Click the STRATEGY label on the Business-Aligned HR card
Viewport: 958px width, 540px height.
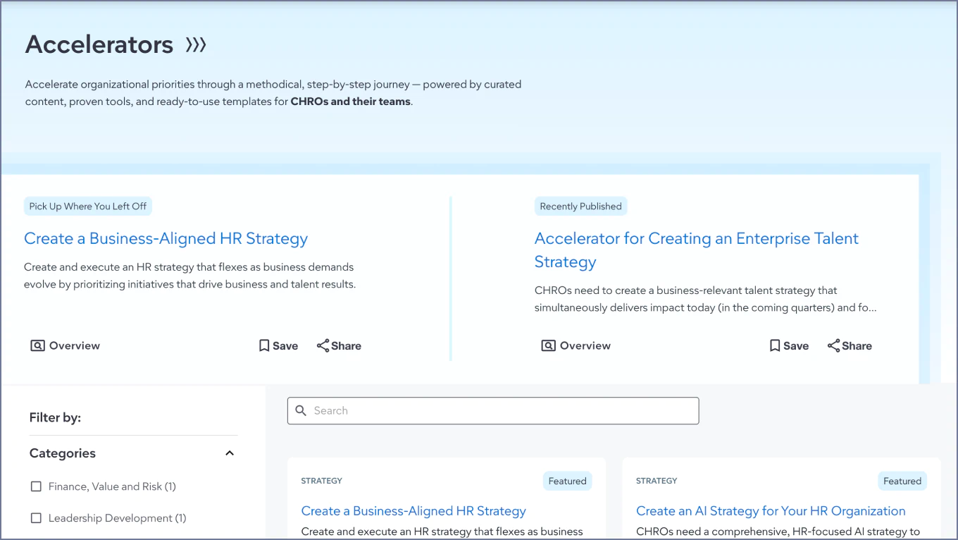(x=321, y=481)
